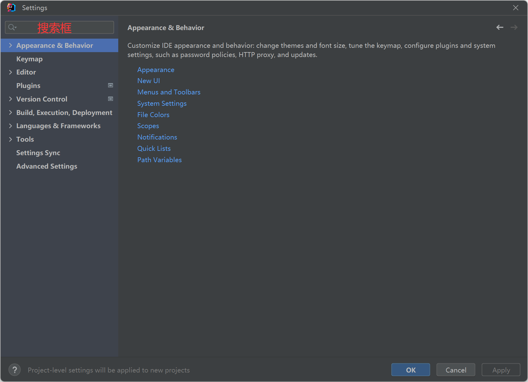This screenshot has height=382, width=528.
Task: Expand the Version Control chevron
Action: [x=10, y=99]
